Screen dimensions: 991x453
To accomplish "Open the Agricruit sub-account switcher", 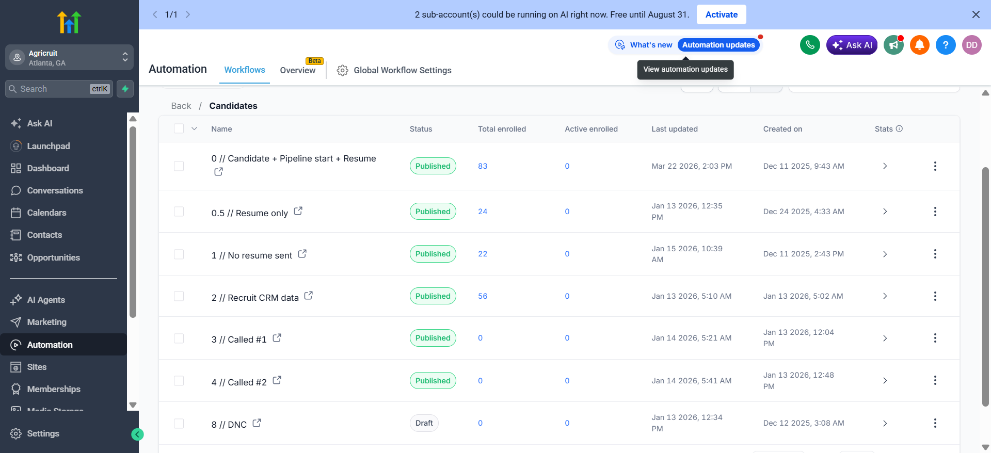I will tap(69, 57).
